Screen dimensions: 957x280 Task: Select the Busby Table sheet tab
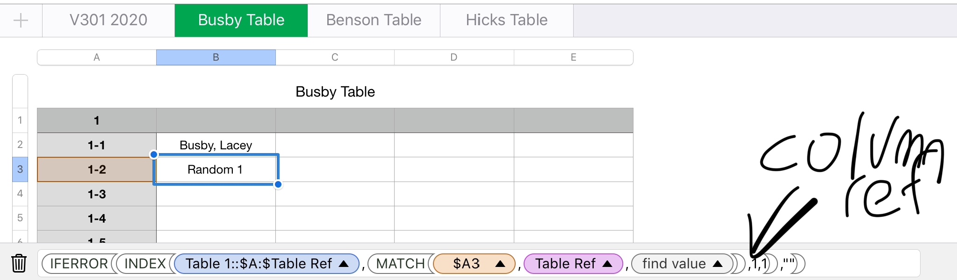click(x=241, y=20)
